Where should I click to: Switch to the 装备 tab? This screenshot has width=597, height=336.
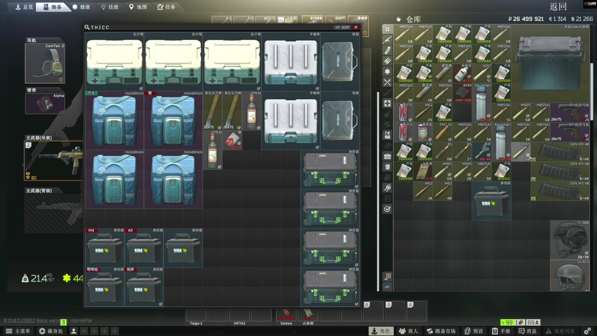[x=53, y=7]
